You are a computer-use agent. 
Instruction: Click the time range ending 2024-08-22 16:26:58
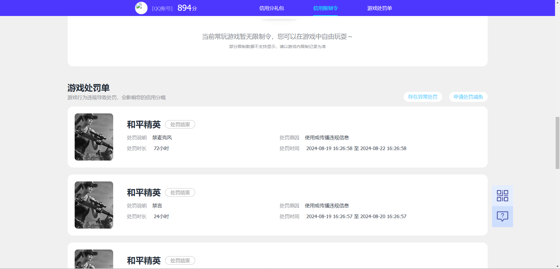(356, 148)
